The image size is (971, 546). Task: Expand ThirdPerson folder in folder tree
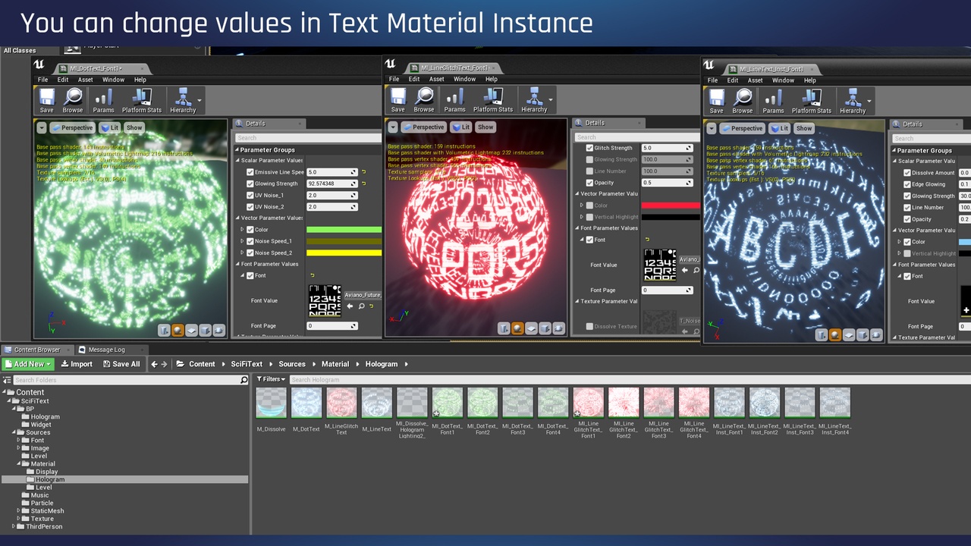point(14,526)
